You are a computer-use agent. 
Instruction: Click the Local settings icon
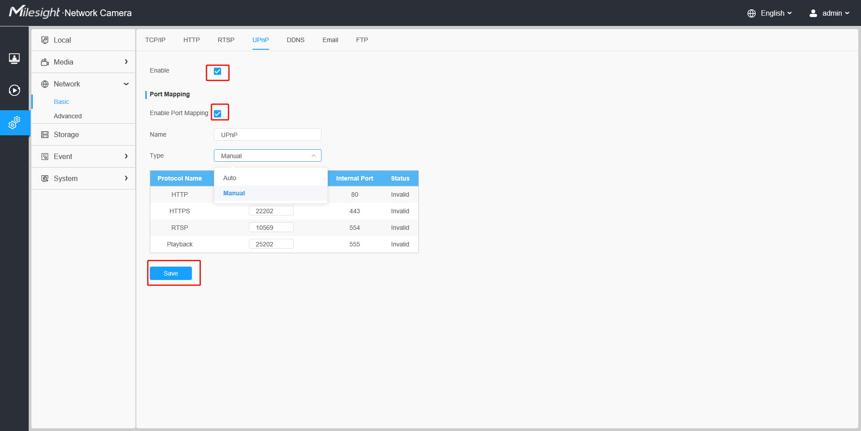tap(45, 40)
